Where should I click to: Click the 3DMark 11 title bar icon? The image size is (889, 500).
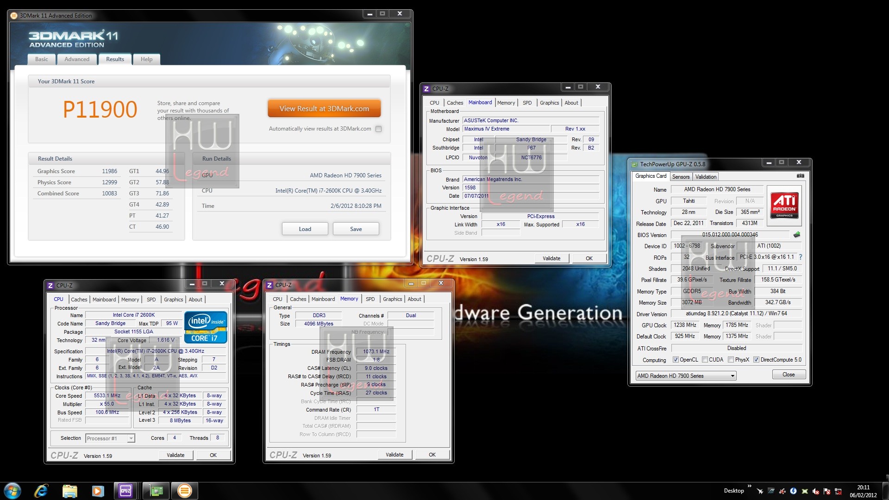point(14,15)
